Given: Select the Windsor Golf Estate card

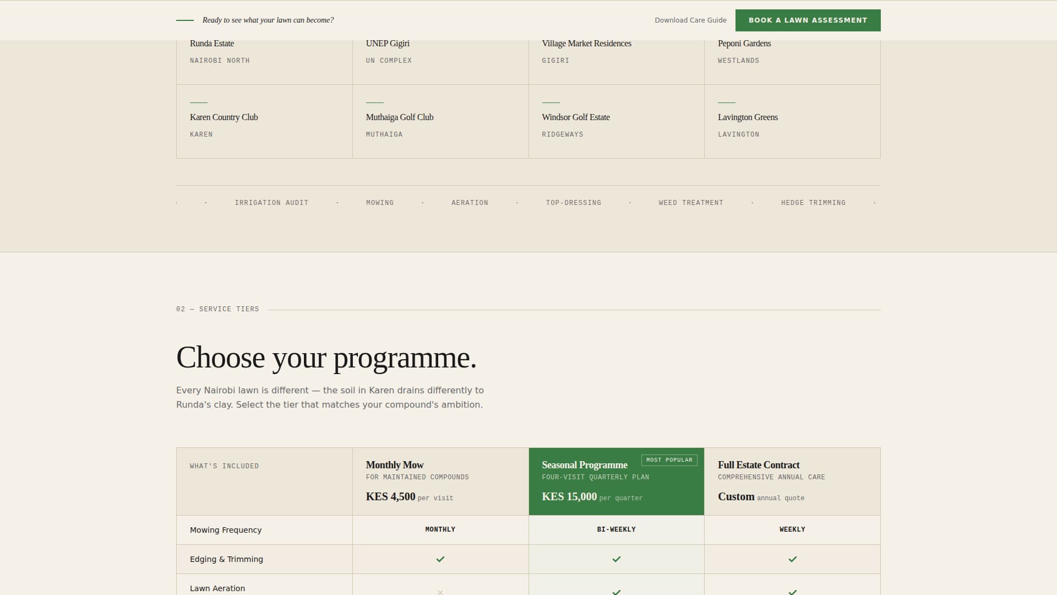Looking at the screenshot, I should coord(617,121).
